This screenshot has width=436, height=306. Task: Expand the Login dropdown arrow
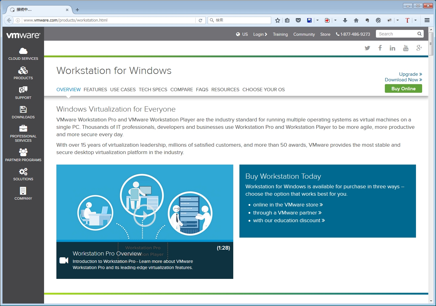[266, 34]
